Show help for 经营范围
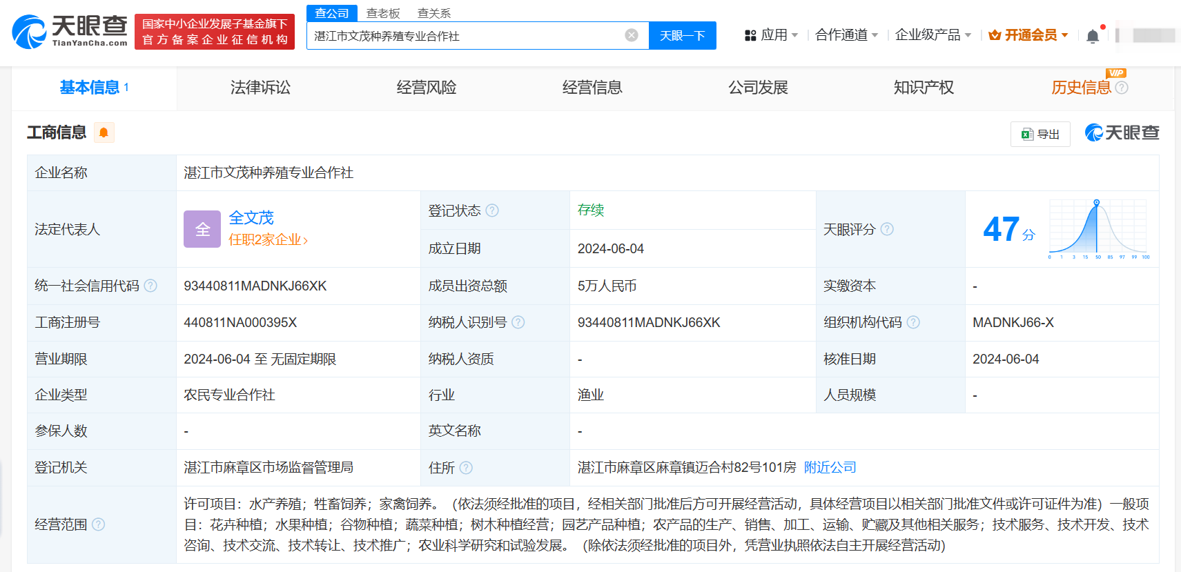This screenshot has height=572, width=1181. [x=99, y=524]
